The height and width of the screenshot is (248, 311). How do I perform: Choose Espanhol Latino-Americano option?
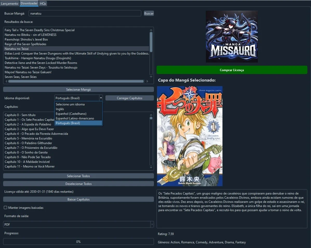[78, 118]
